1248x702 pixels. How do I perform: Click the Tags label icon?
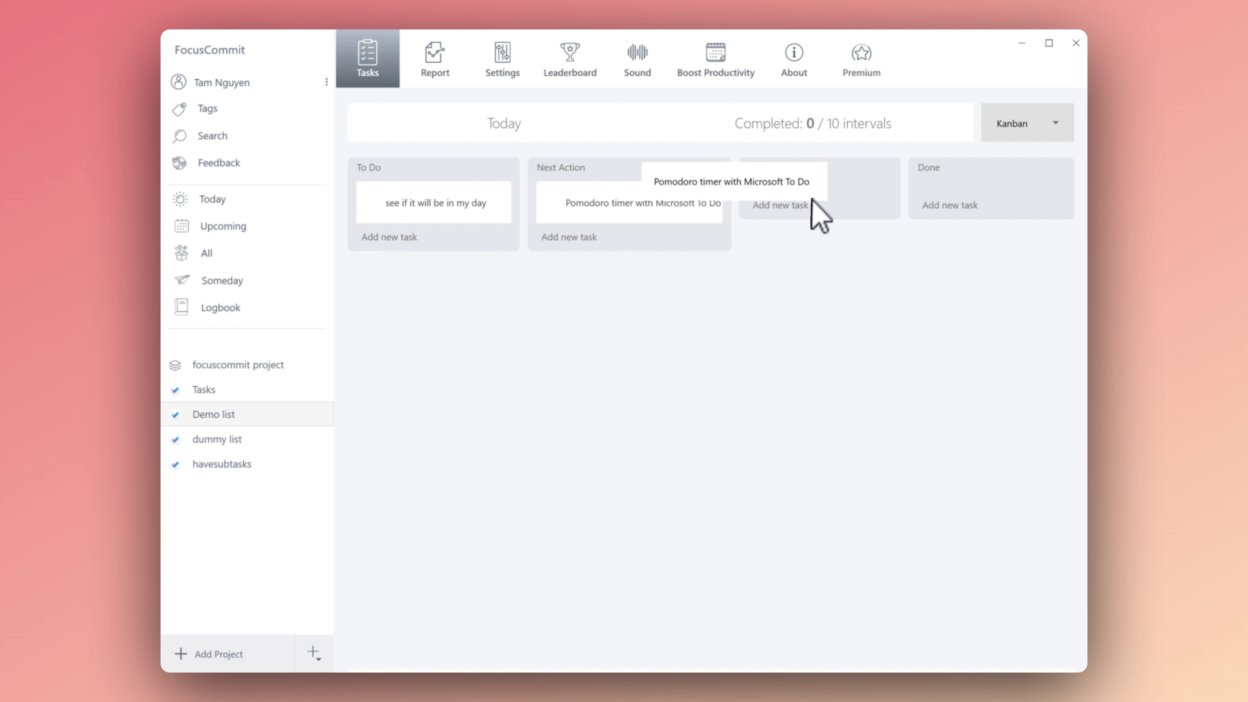179,109
